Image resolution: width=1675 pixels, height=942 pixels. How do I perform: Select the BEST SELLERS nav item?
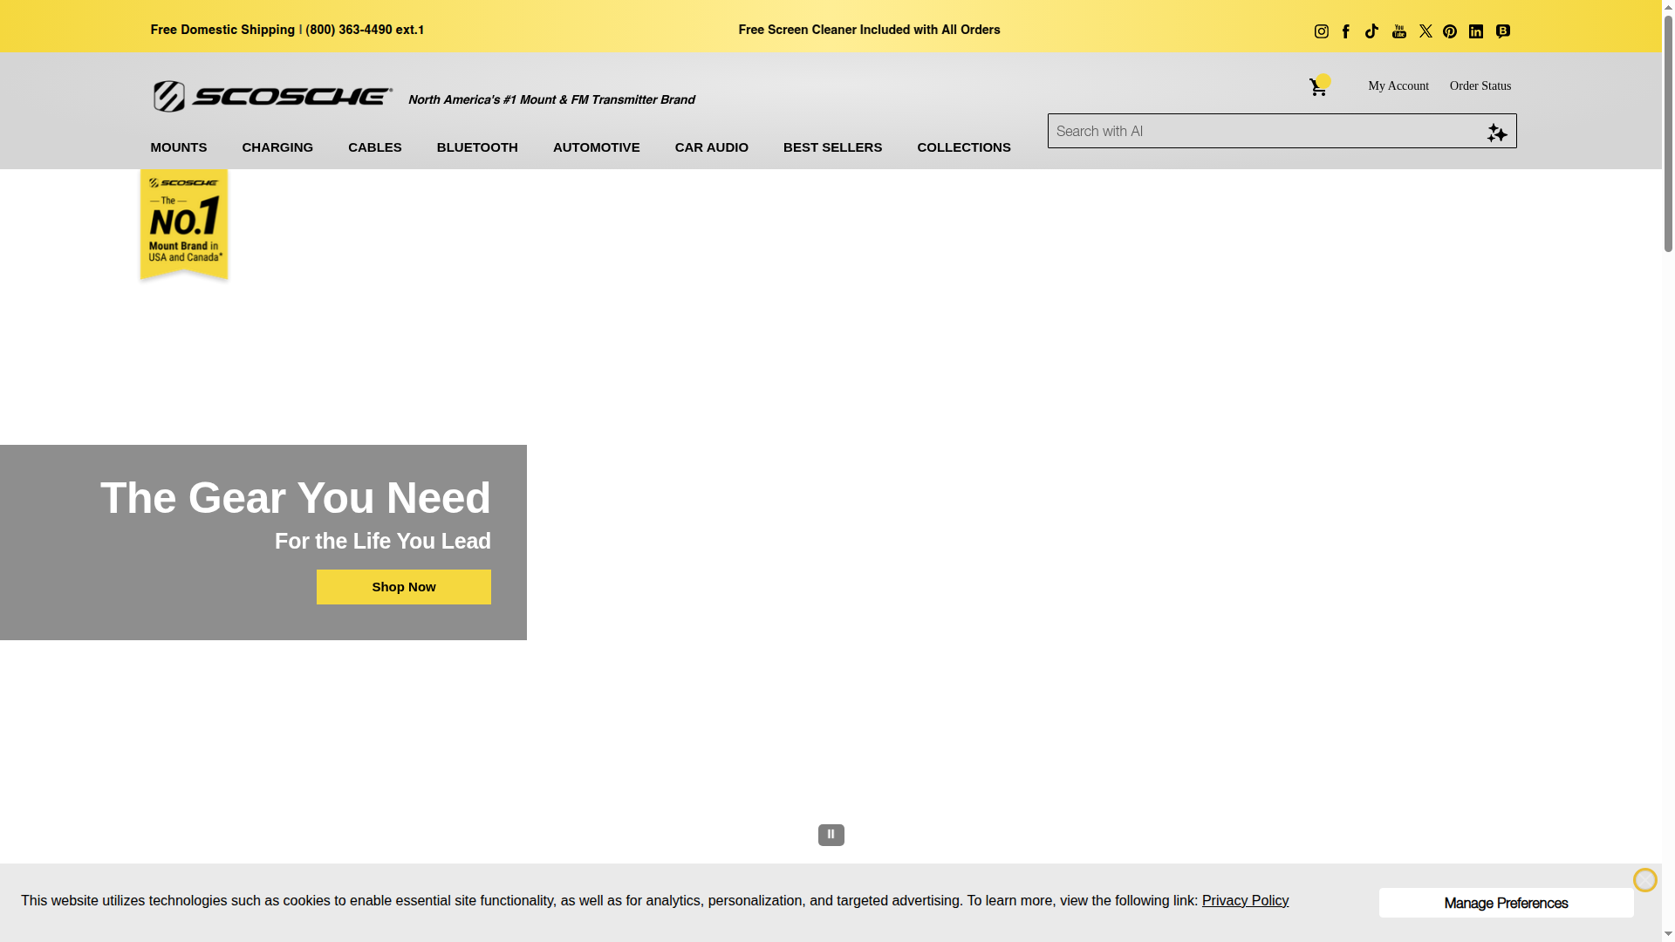[832, 147]
